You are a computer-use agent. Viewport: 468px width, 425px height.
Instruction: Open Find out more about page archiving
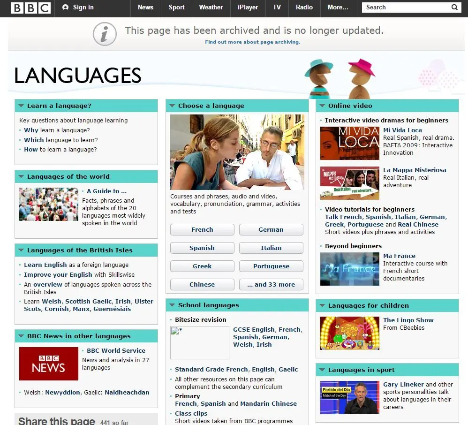[252, 42]
